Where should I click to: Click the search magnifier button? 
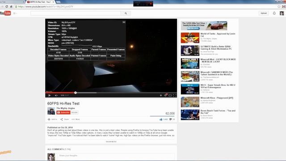pos(126,13)
